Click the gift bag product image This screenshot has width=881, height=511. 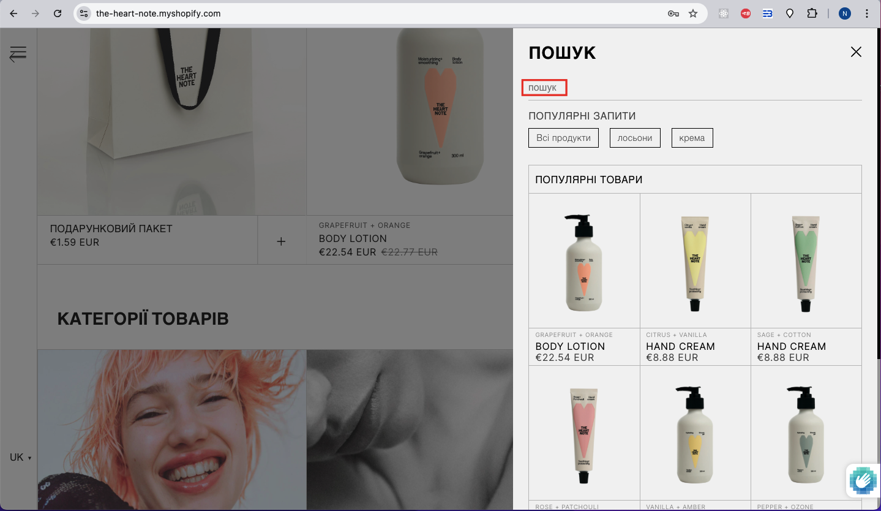tap(171, 121)
